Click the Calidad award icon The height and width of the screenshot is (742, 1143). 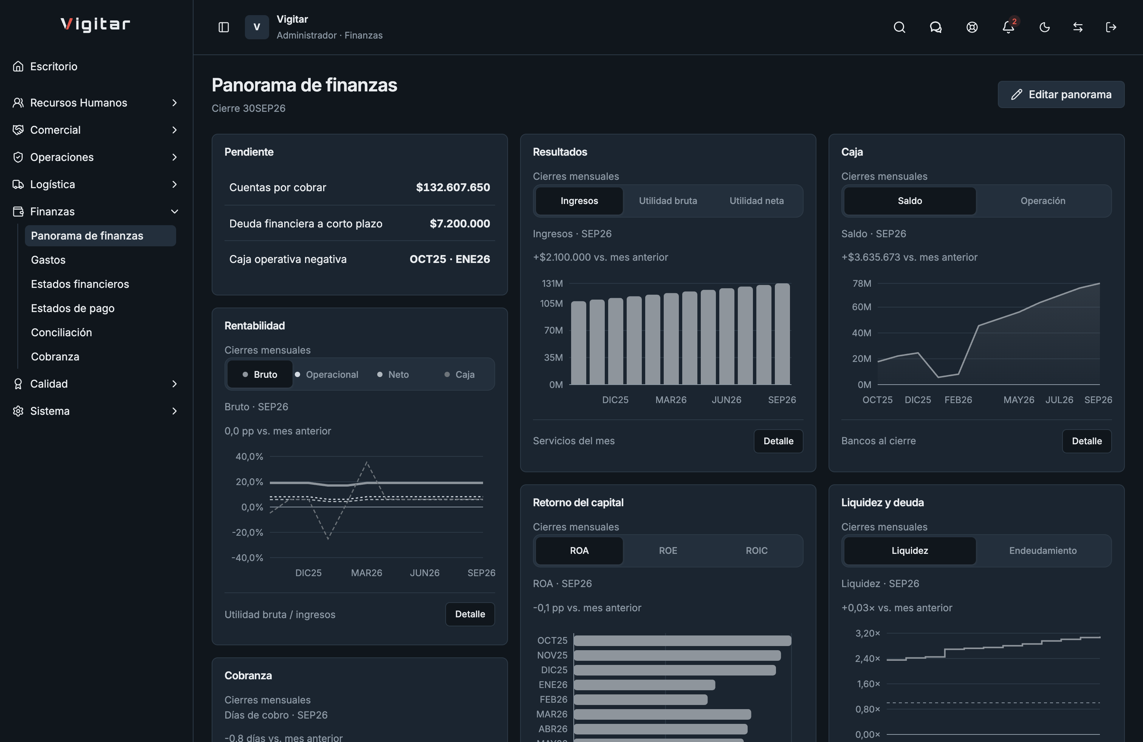point(18,384)
